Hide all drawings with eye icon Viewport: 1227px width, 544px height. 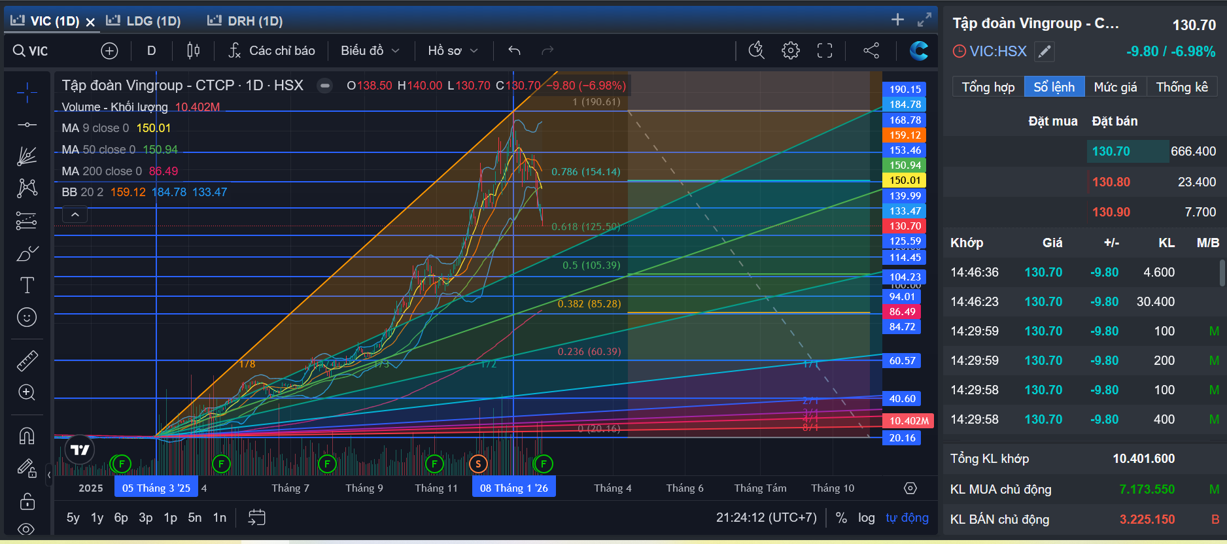pyautogui.click(x=27, y=528)
